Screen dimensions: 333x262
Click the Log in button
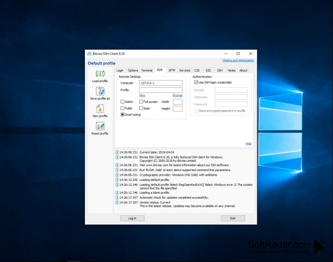tap(132, 218)
